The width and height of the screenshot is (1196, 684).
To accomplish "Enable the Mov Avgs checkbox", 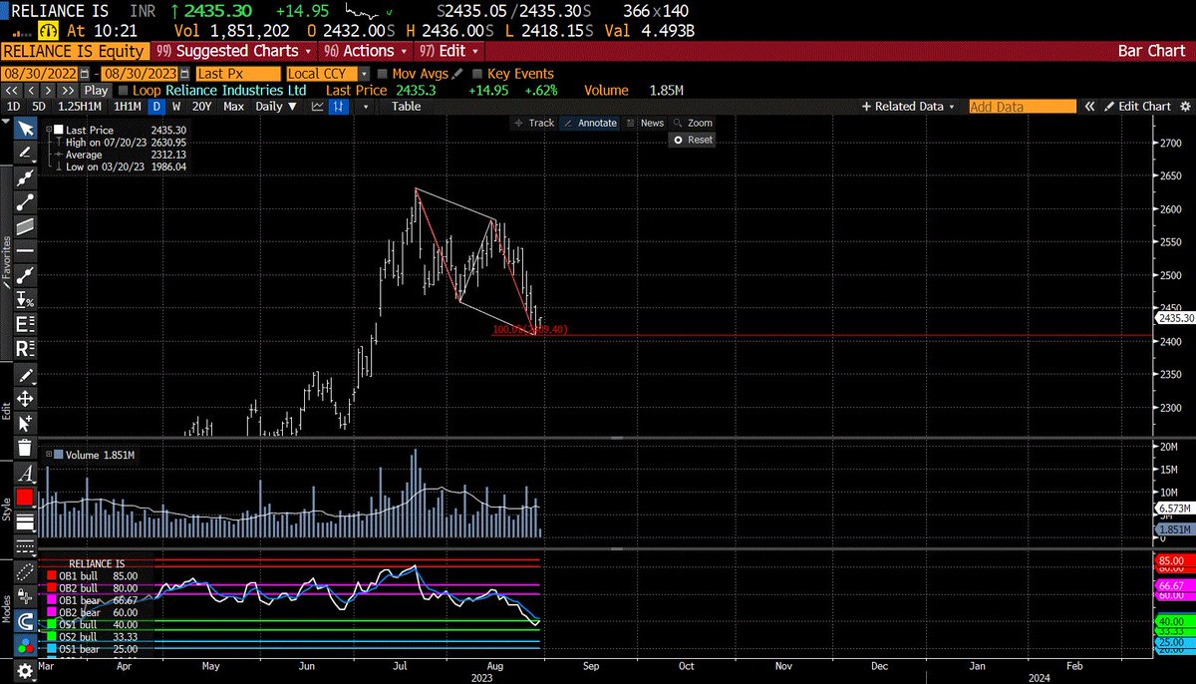I will click(x=383, y=74).
